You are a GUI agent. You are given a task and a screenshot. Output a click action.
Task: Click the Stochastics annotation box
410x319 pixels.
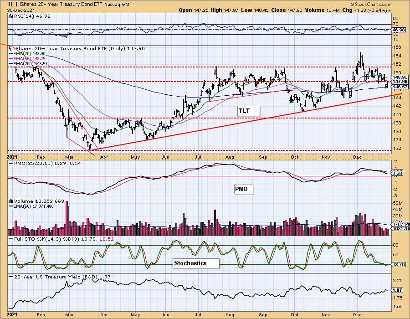point(196,263)
